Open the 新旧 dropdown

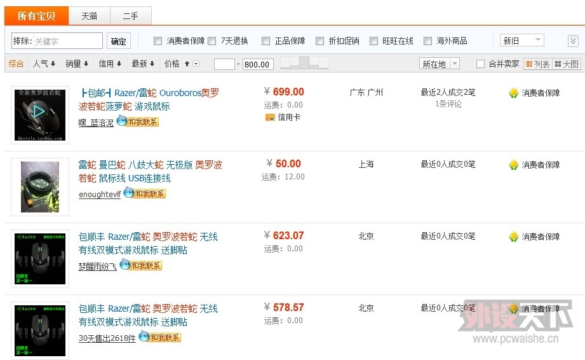coord(522,40)
